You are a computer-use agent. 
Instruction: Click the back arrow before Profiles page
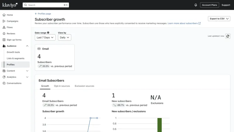coord(36,13)
